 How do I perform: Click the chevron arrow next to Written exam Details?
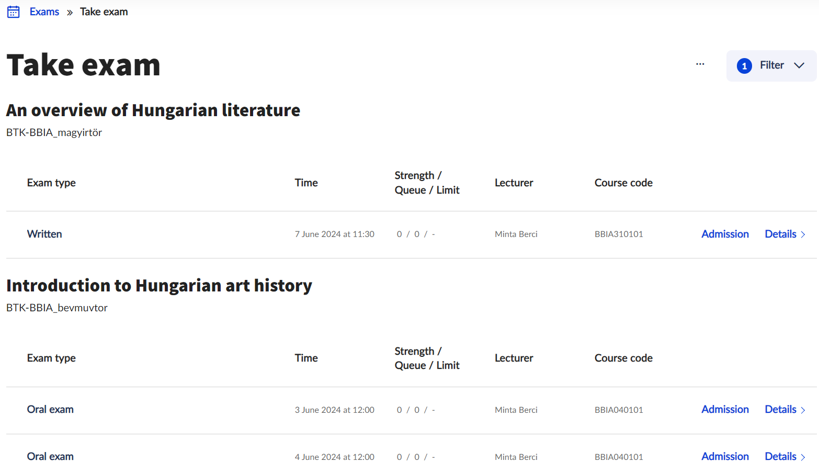tap(803, 234)
